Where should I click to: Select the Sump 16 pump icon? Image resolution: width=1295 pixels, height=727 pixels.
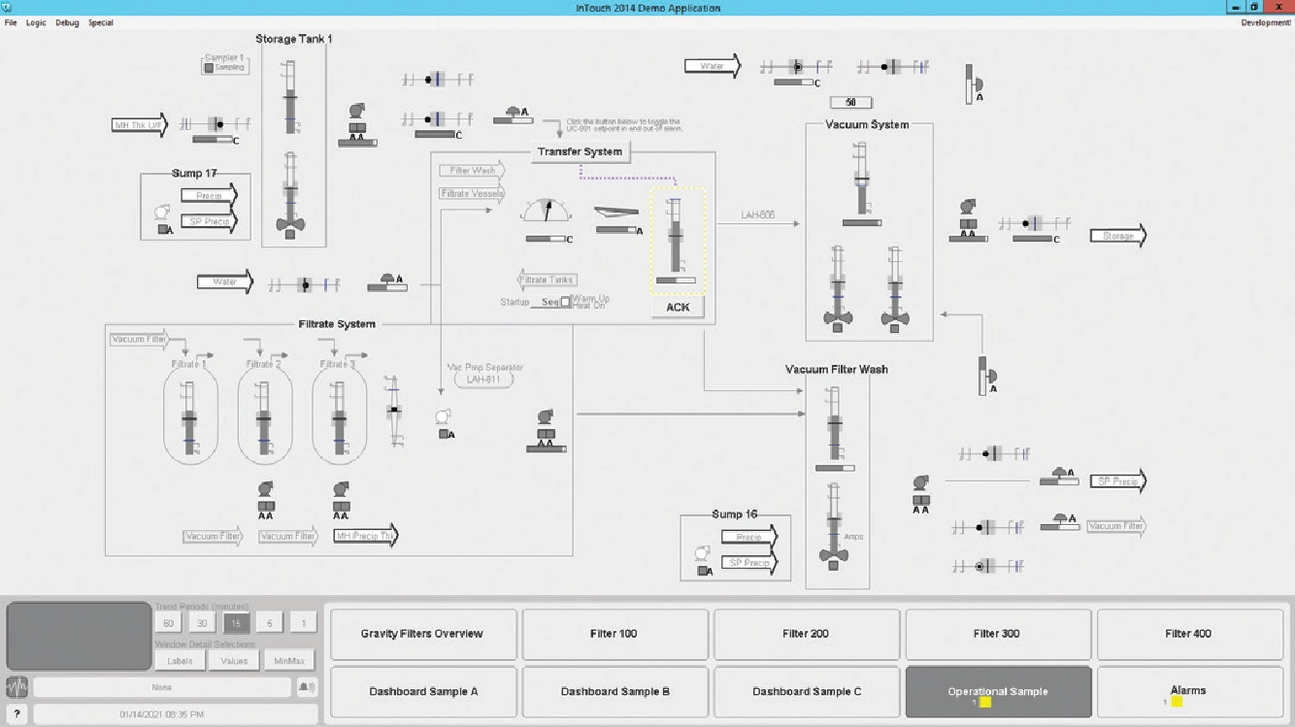point(703,554)
